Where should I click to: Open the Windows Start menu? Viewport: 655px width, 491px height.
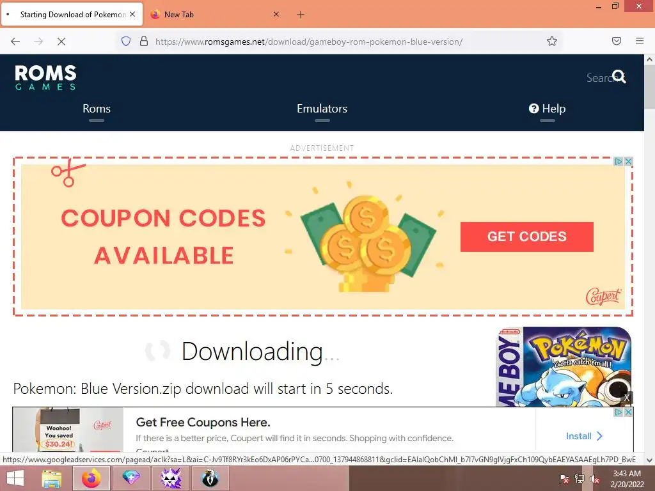click(15, 478)
